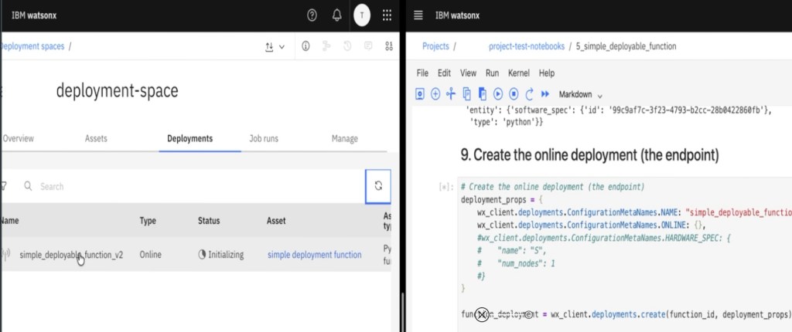The height and width of the screenshot is (332, 792).
Task: Switch to the Assets tab
Action: coord(96,139)
